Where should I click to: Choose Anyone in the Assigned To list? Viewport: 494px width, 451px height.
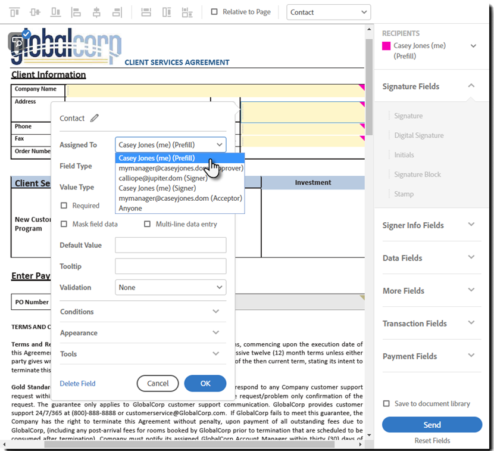130,209
